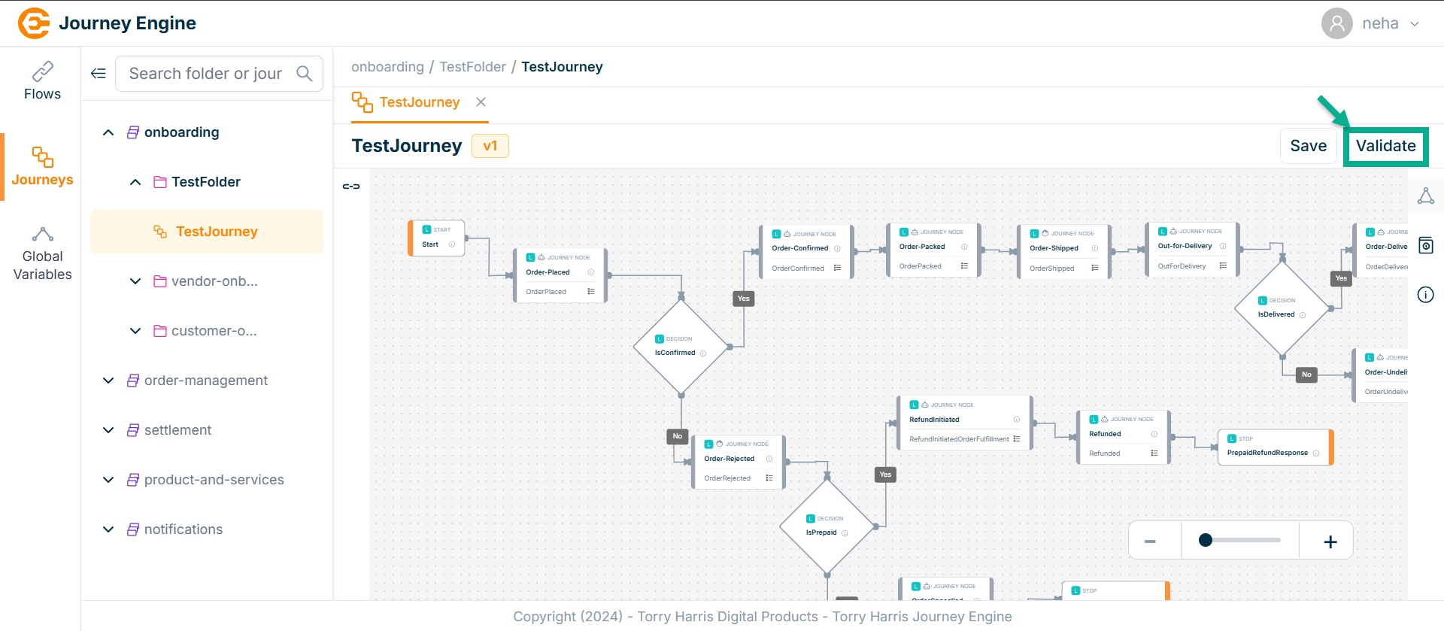
Task: Collapse the onboarding folder
Action: (x=108, y=132)
